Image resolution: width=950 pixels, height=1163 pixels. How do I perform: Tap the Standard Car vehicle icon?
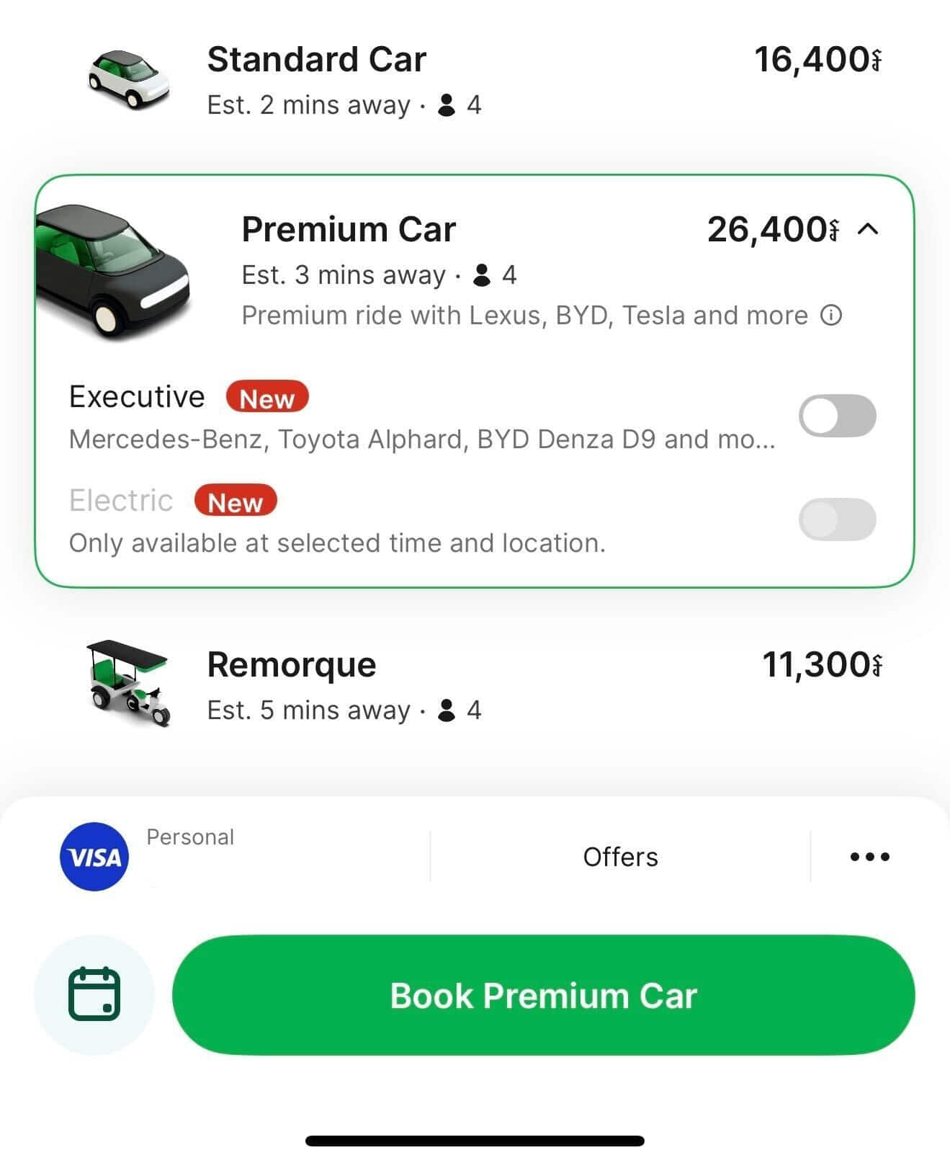(x=128, y=79)
